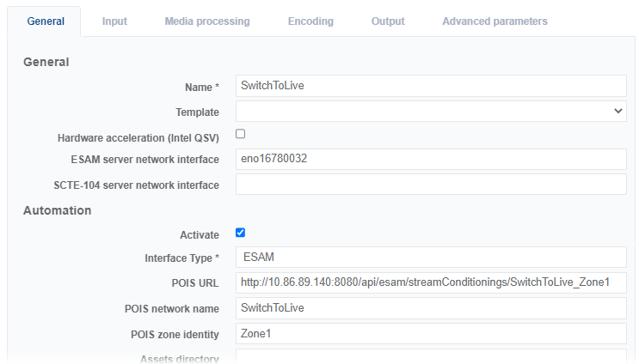Select the Encoding tab
Screen dimensions: 639x364
coord(310,21)
